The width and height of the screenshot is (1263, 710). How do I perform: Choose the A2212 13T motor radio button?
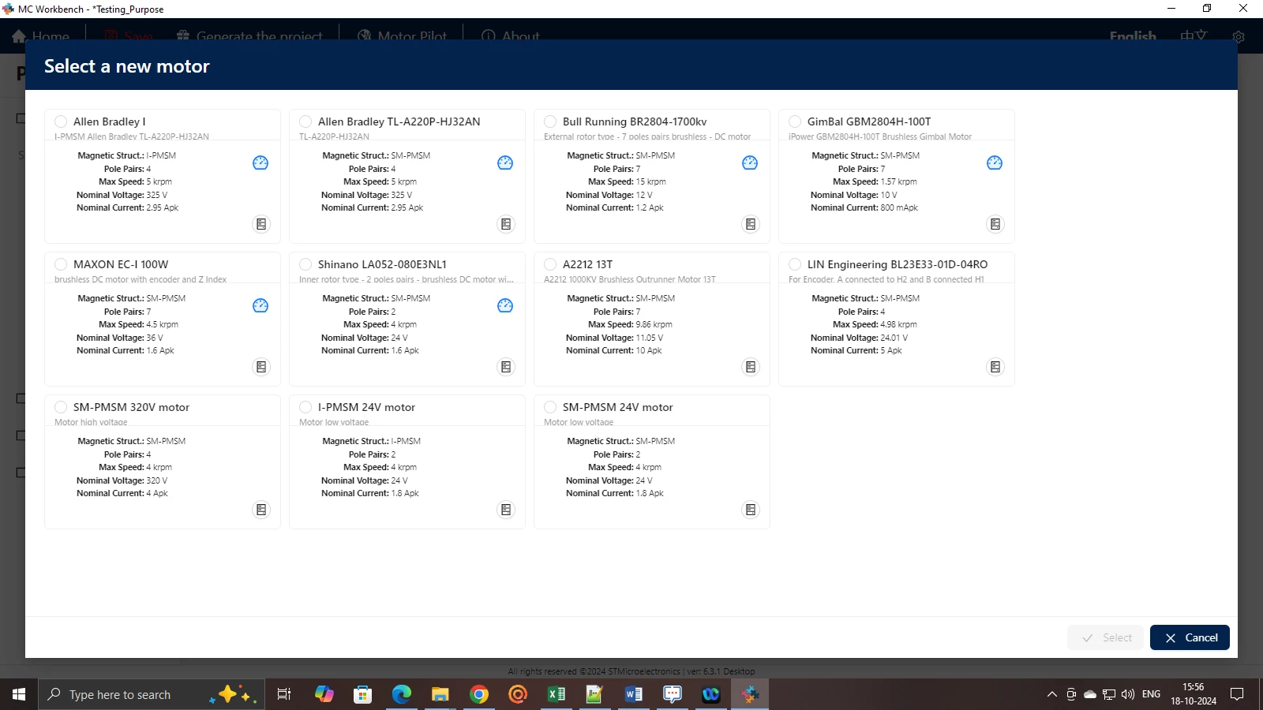(x=550, y=264)
